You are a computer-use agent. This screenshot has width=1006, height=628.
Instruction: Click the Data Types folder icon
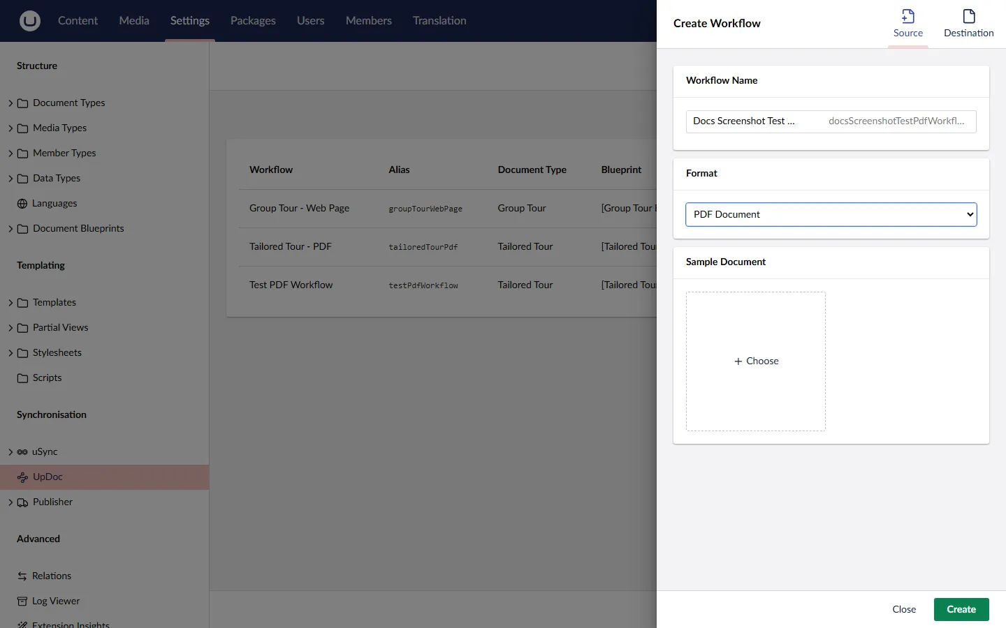pyautogui.click(x=22, y=179)
